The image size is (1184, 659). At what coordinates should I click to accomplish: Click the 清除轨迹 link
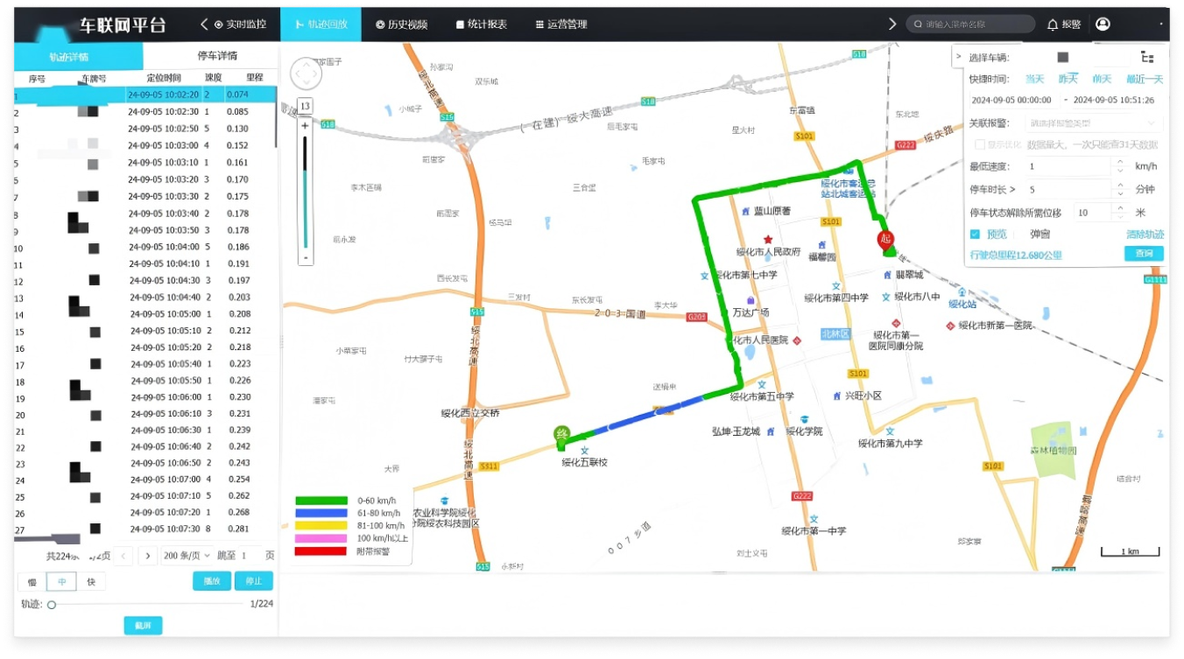click(x=1145, y=235)
